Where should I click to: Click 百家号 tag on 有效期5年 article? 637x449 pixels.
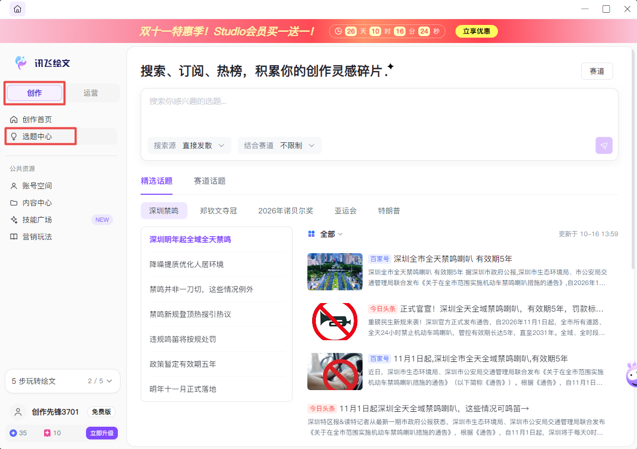[380, 259]
